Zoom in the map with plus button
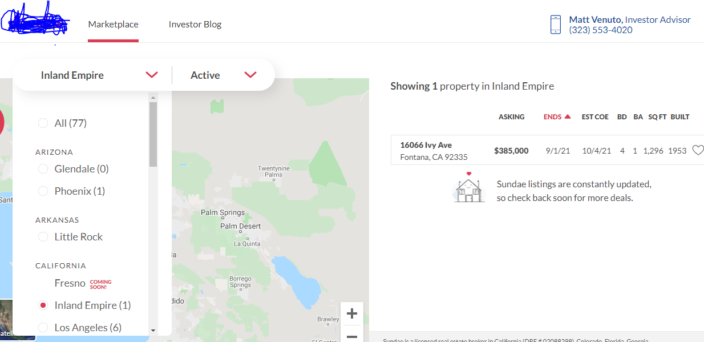 [352, 313]
